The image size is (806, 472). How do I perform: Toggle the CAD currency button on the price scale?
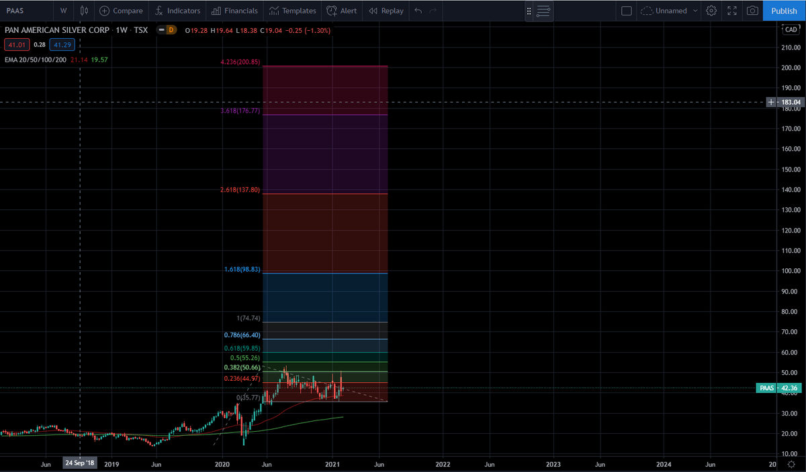click(x=791, y=29)
